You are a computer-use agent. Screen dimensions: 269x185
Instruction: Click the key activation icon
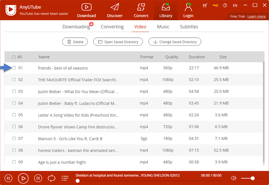click(215, 5)
